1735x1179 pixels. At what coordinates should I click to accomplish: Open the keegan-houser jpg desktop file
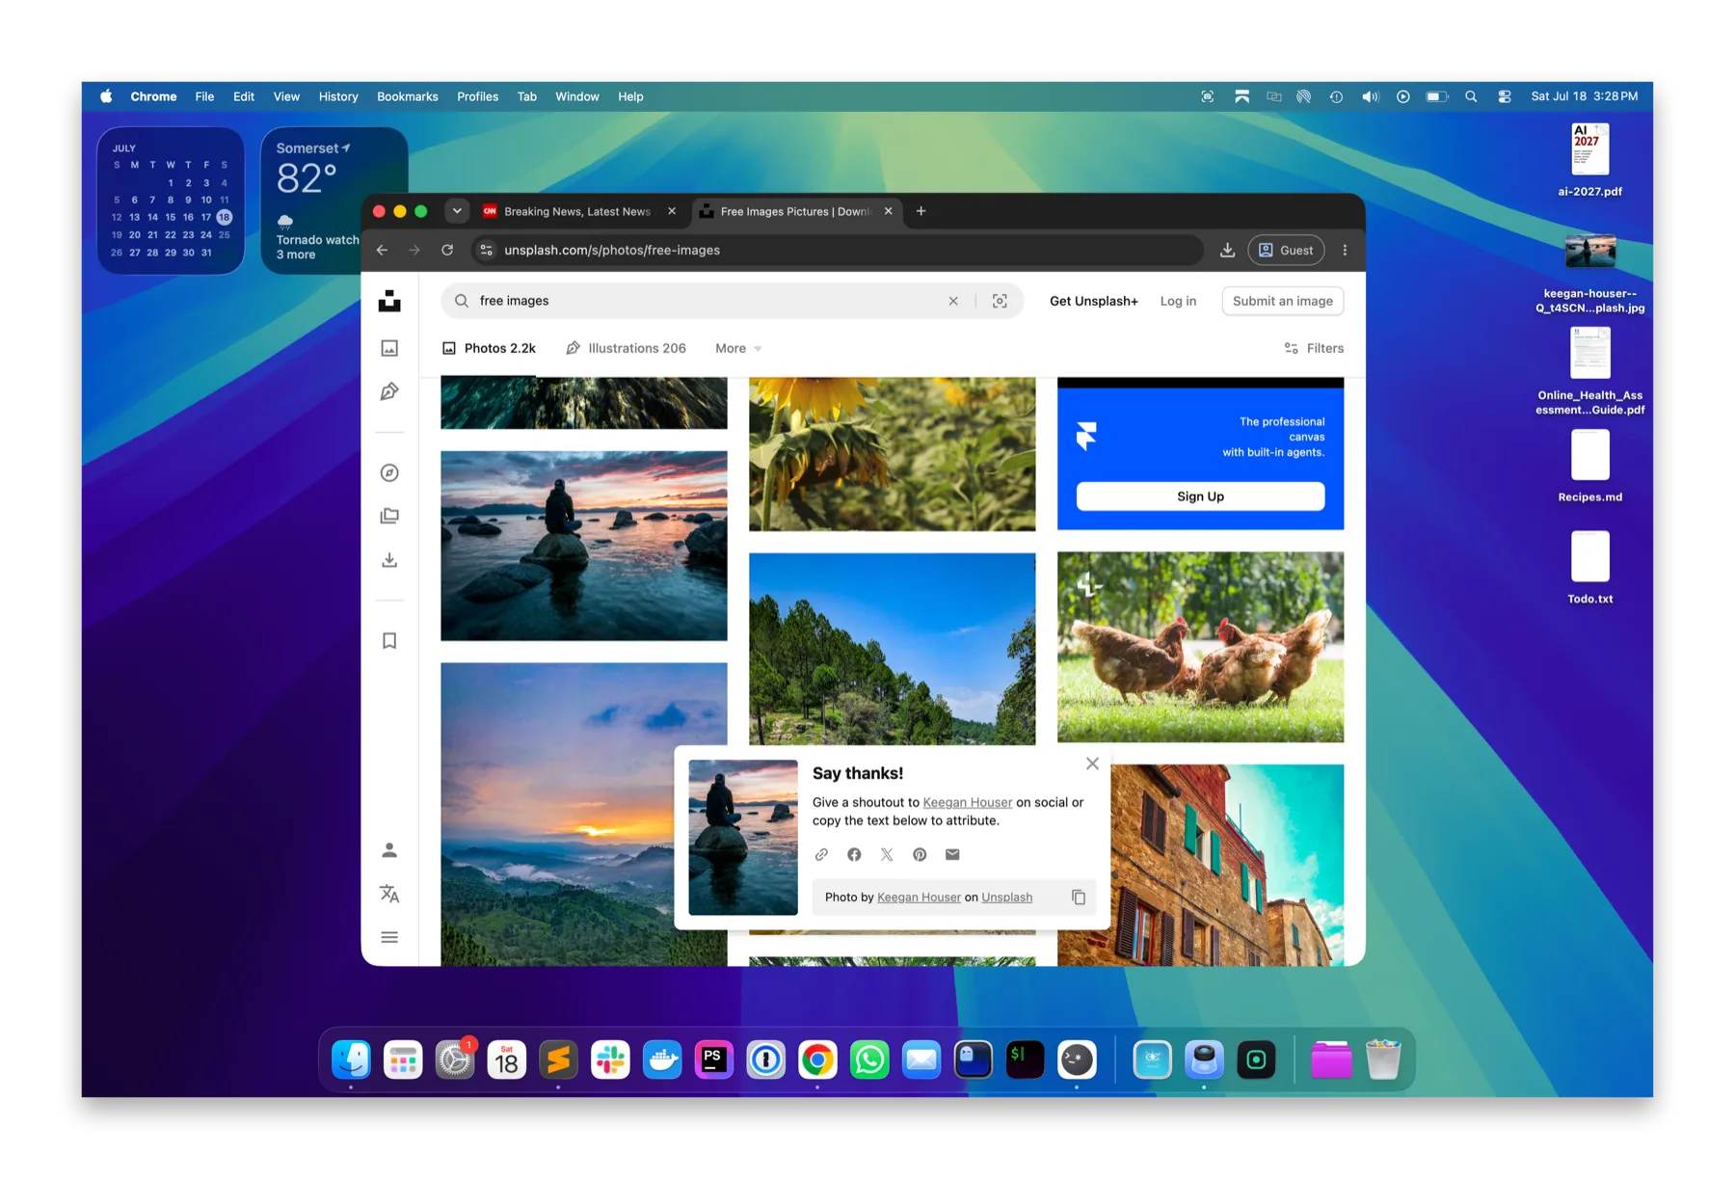[1589, 274]
